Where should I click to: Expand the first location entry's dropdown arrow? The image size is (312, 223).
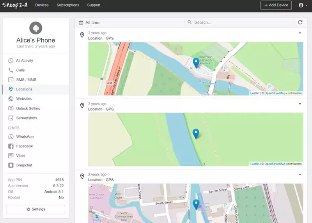click(x=300, y=33)
